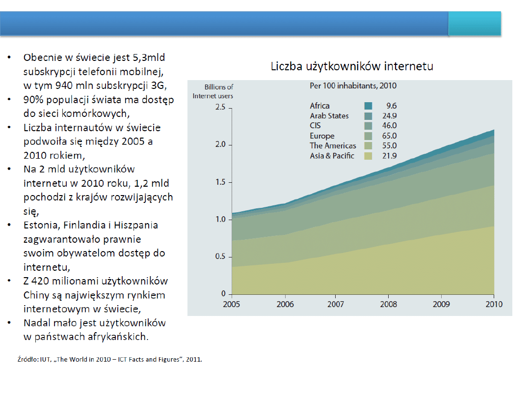
Task: Select the Arab States legend swatch
Action: click(x=368, y=116)
